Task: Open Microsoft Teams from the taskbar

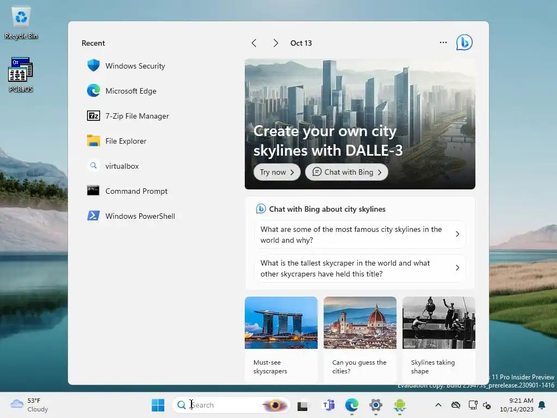Action: pyautogui.click(x=329, y=405)
